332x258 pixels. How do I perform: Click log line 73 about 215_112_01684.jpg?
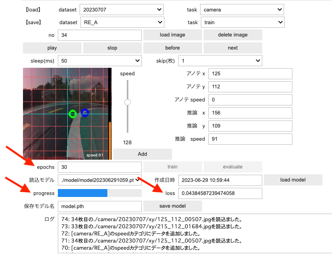coord(152,226)
